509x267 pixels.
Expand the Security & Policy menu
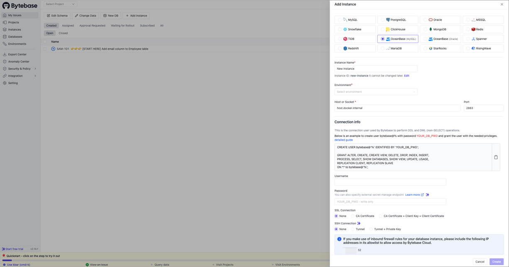pyautogui.click(x=19, y=68)
